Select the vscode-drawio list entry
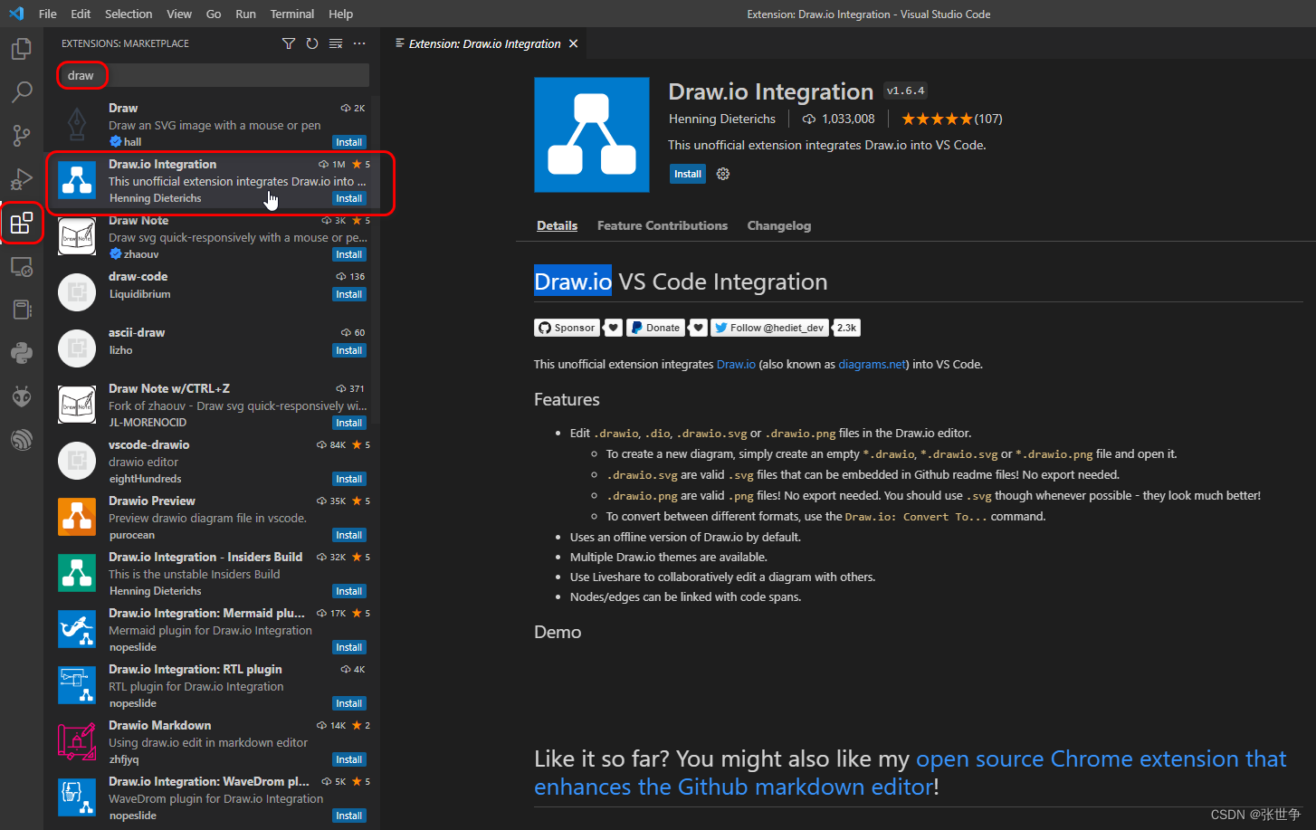The image size is (1316, 830). click(x=214, y=462)
